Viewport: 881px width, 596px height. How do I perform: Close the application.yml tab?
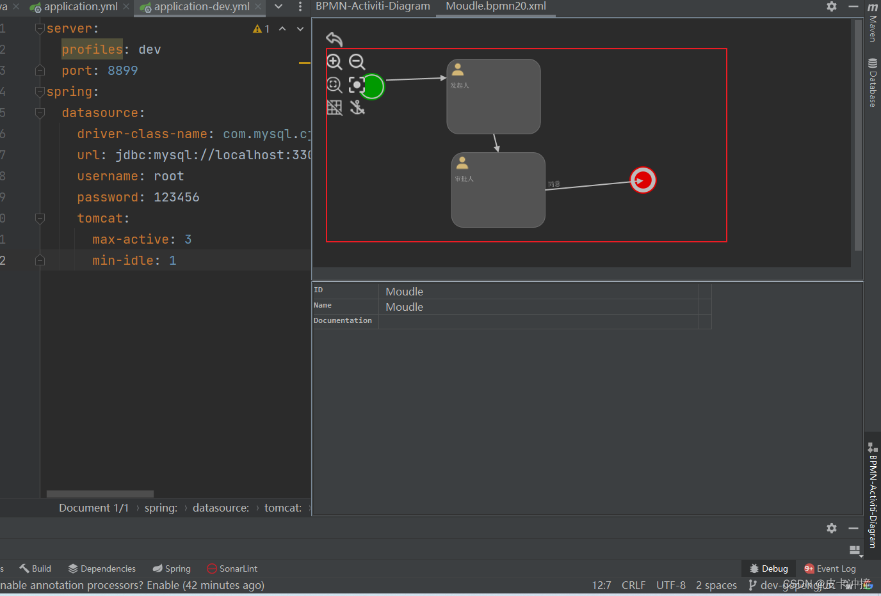(x=126, y=6)
